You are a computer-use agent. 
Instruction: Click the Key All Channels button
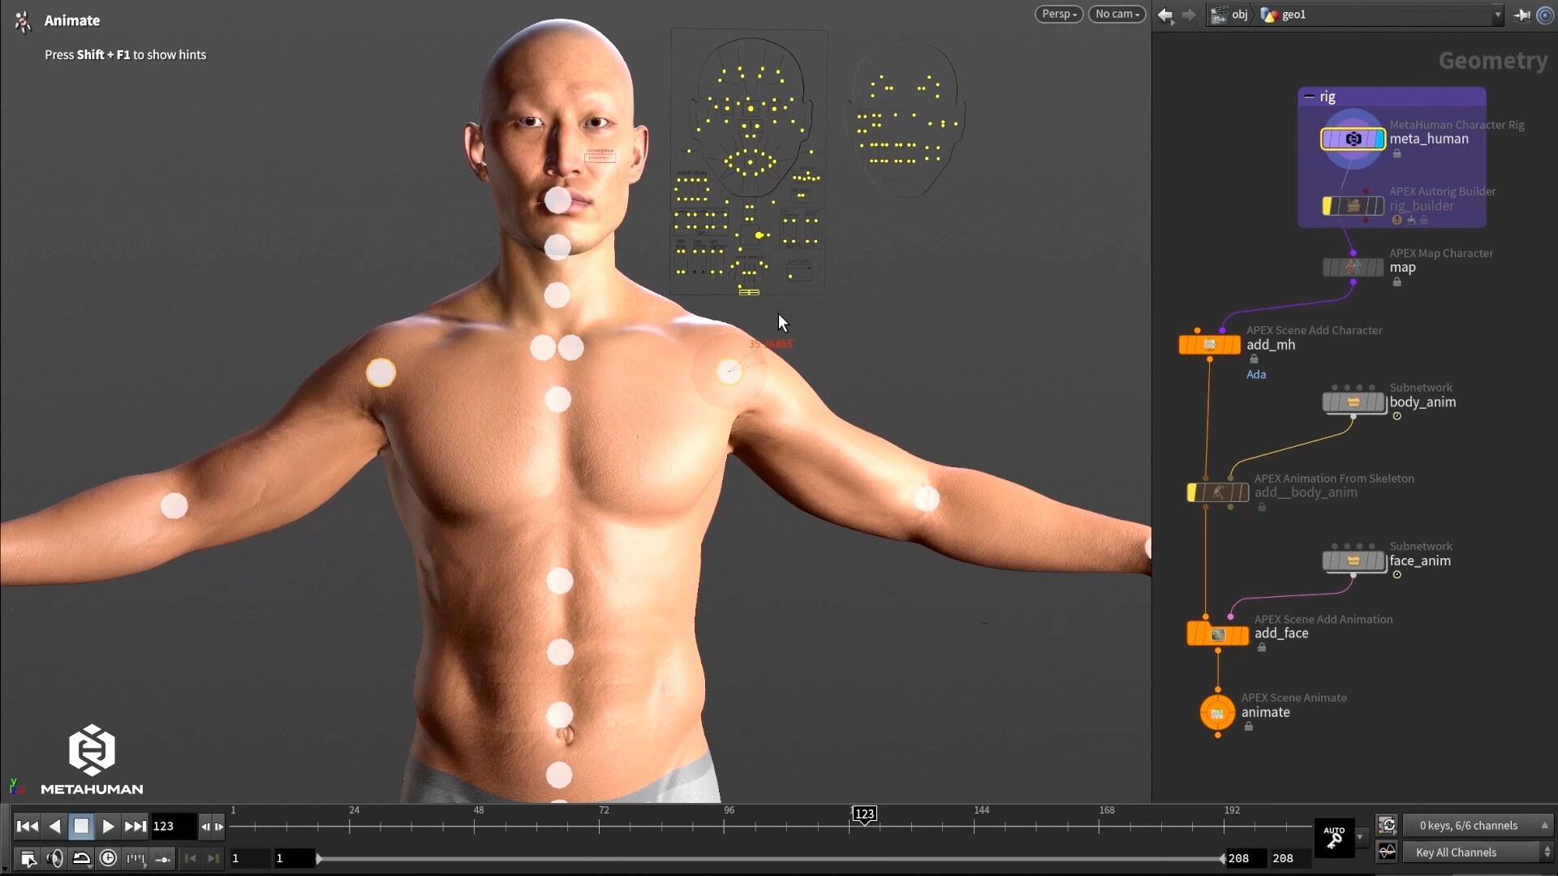(1469, 852)
